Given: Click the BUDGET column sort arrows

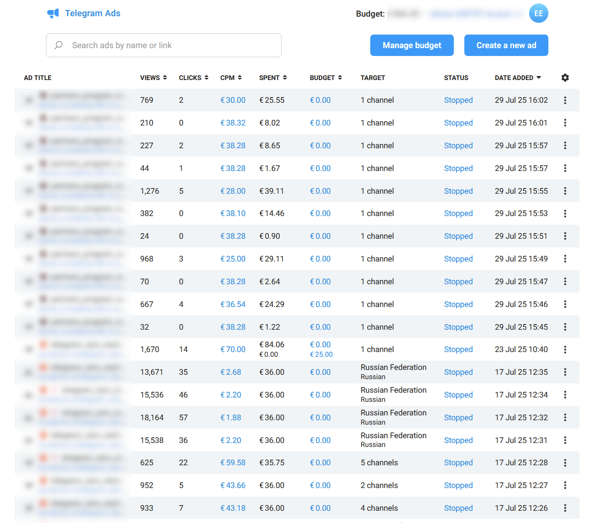Looking at the screenshot, I should [340, 77].
